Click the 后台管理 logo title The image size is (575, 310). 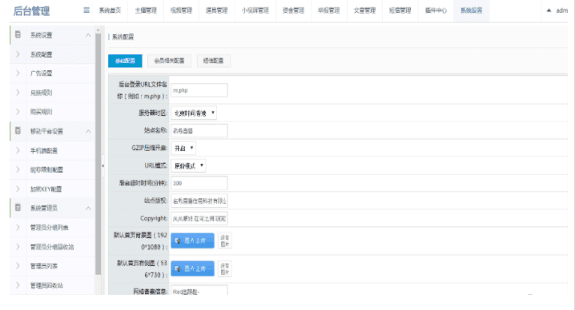tap(31, 11)
